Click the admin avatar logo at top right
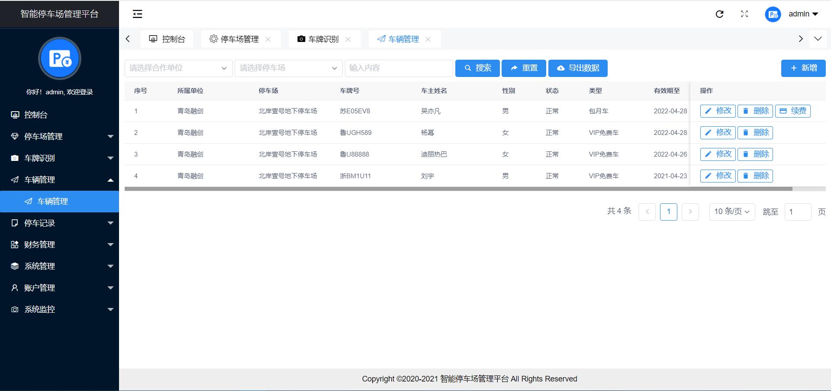The width and height of the screenshot is (831, 391). pyautogui.click(x=773, y=14)
